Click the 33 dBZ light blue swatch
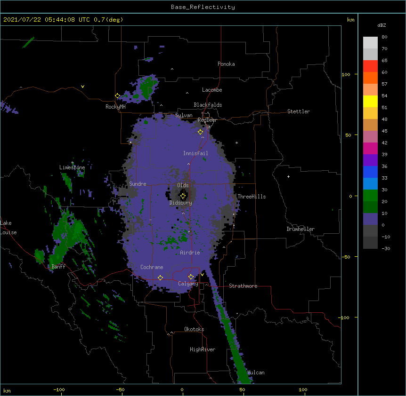 370,183
